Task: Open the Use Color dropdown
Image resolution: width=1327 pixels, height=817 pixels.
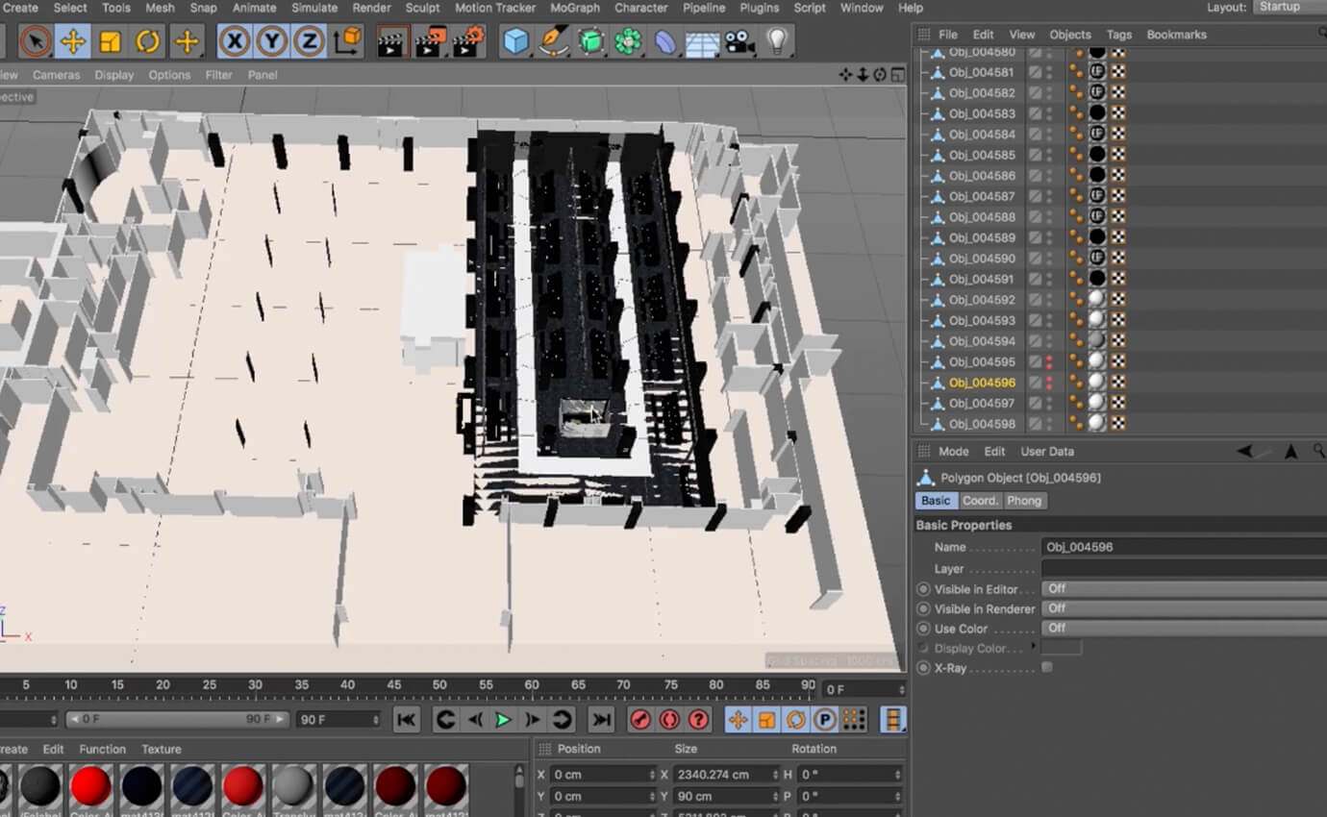Action: (1183, 629)
